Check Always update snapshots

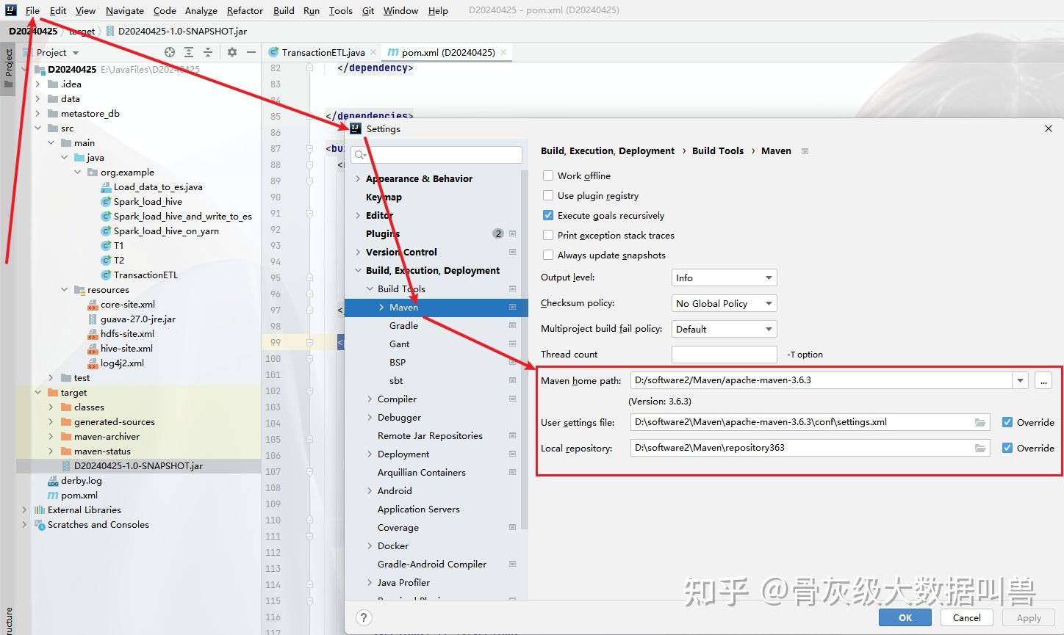point(547,255)
